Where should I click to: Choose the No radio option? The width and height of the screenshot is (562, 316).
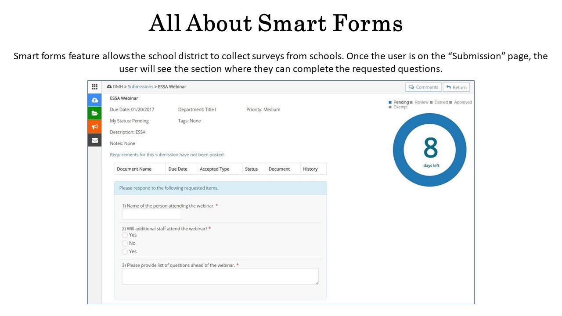click(x=125, y=244)
